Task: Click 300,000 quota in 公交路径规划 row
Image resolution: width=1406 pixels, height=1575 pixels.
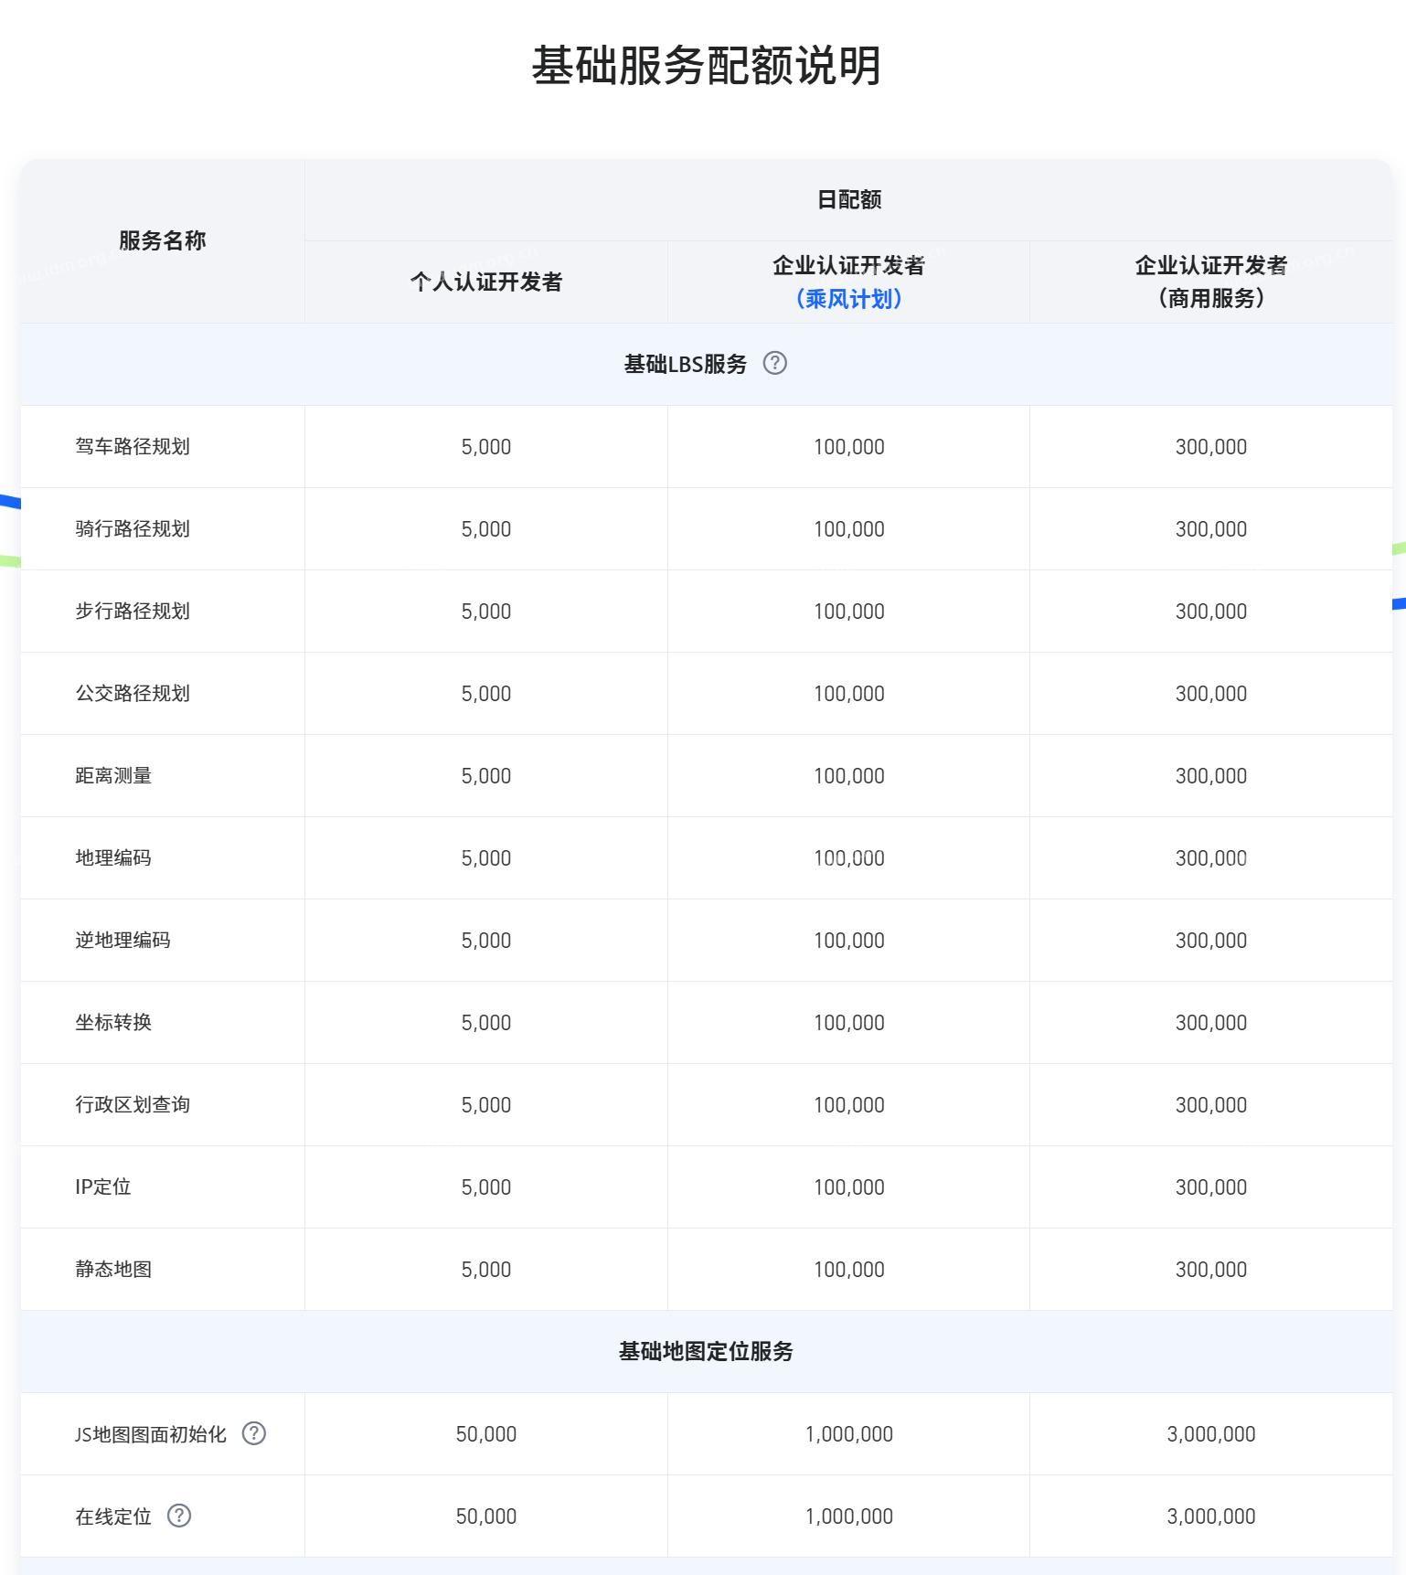Action: (x=1211, y=694)
